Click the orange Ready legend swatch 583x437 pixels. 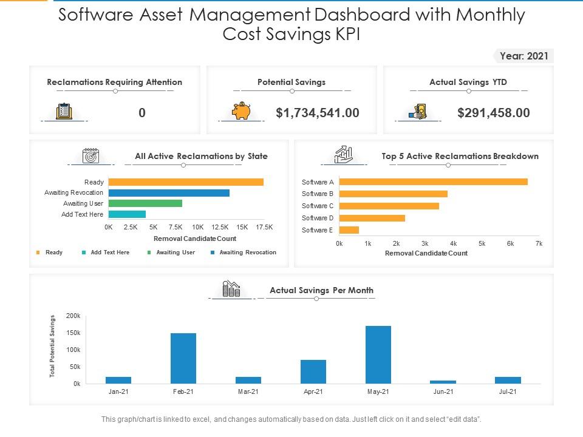(x=38, y=252)
